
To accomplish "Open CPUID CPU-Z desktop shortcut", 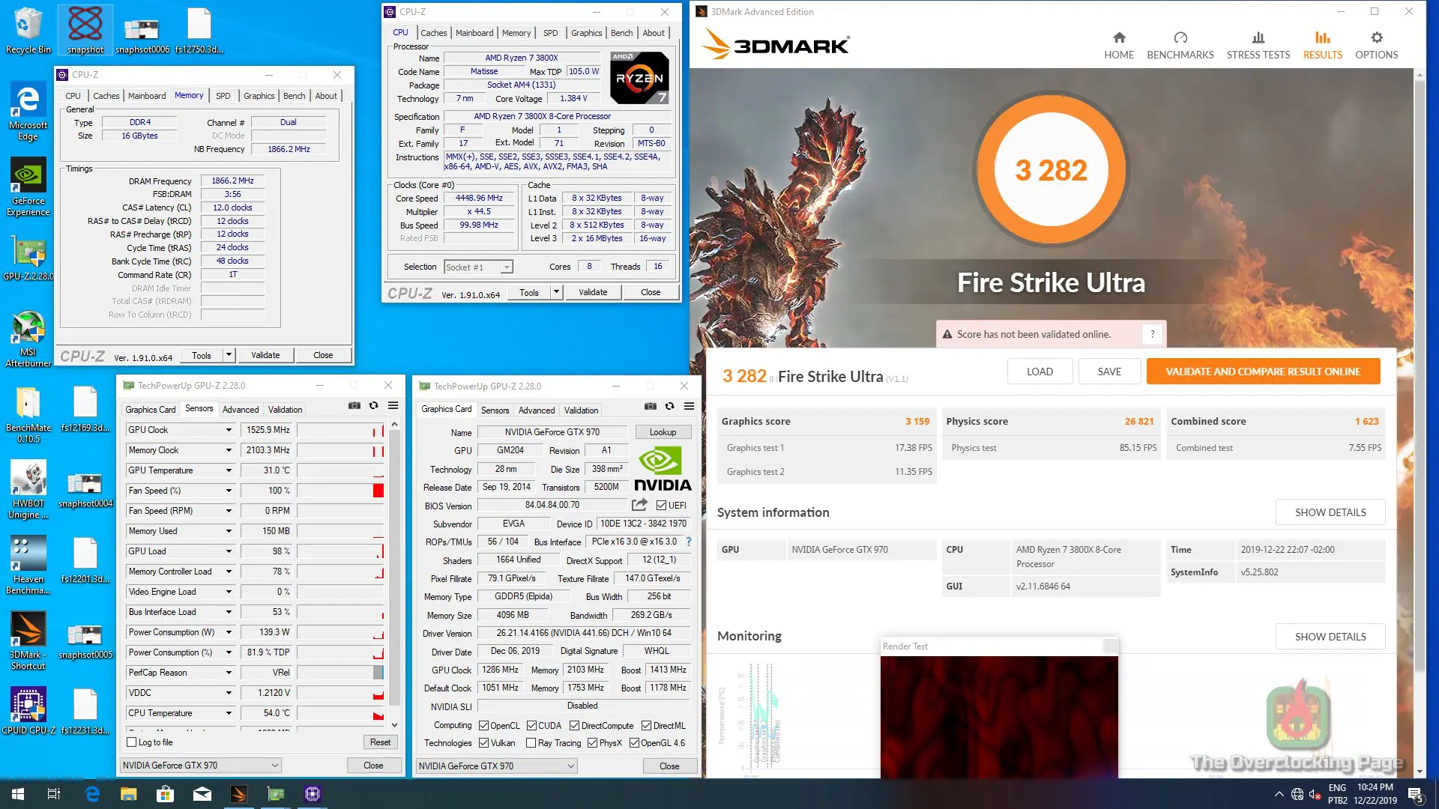I will tap(28, 710).
